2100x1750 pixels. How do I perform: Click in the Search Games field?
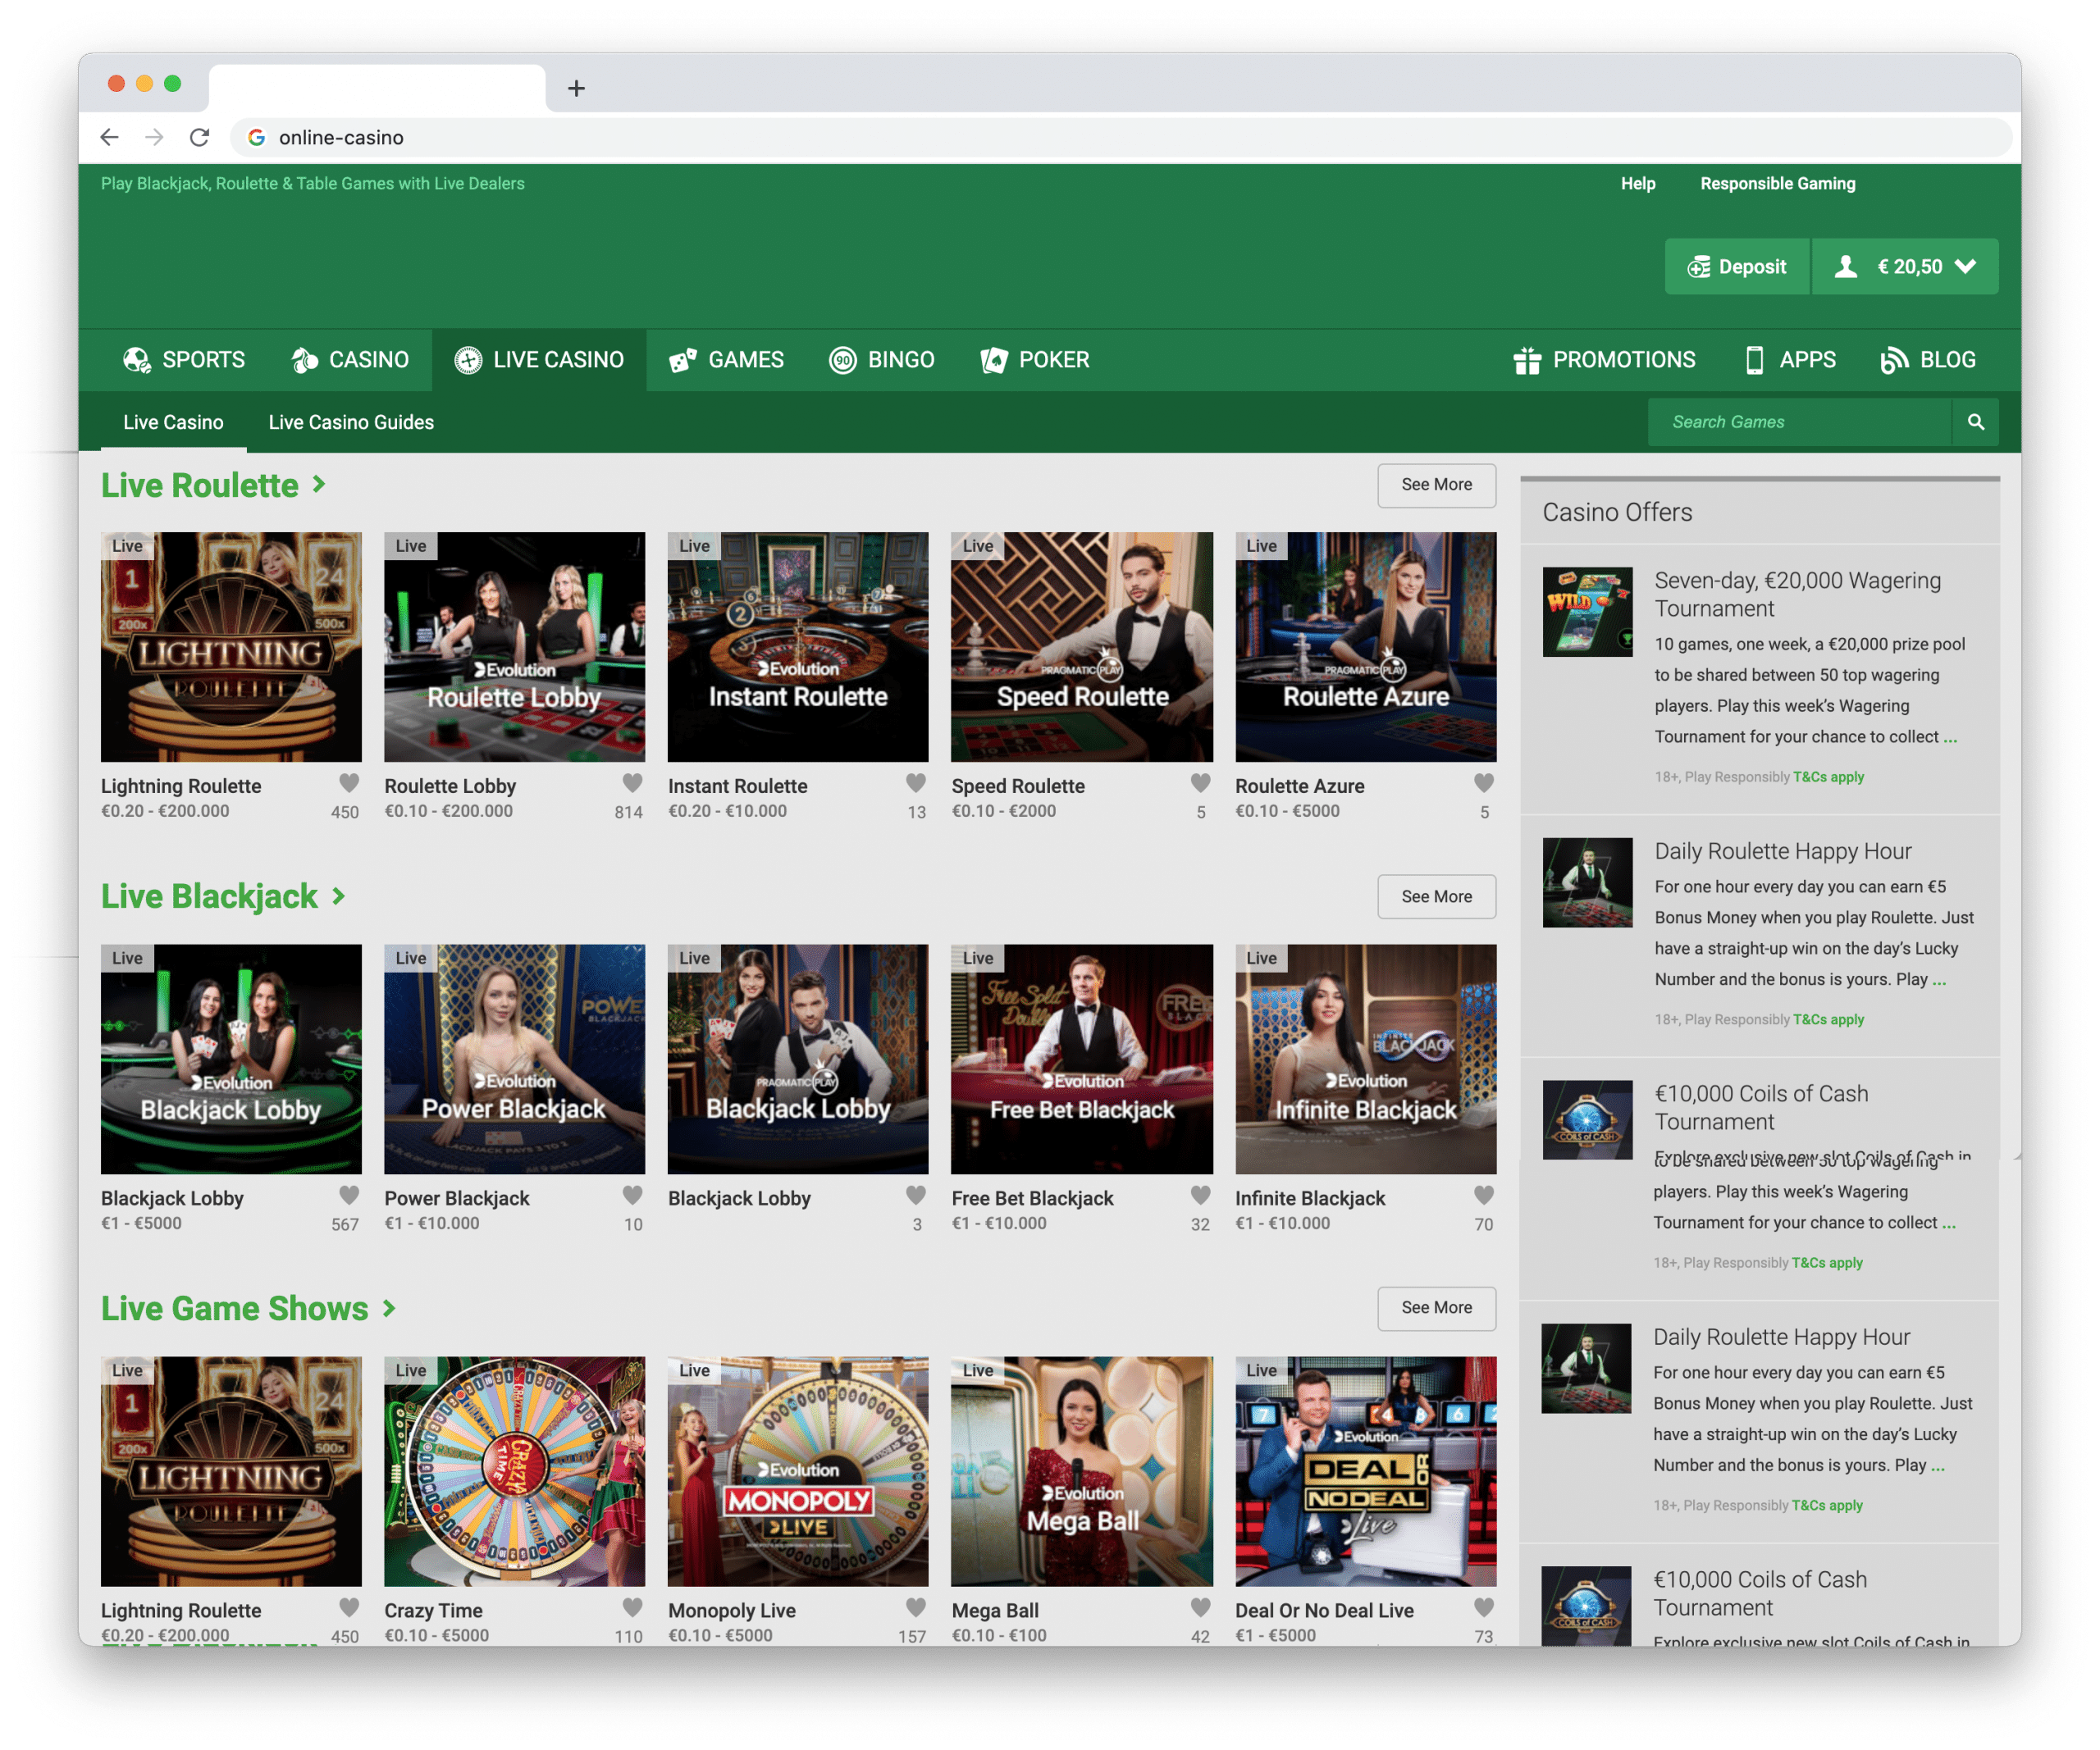click(1800, 422)
